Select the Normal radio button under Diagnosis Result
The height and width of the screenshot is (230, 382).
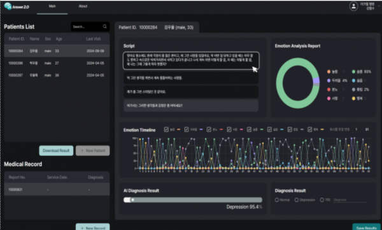click(x=277, y=200)
